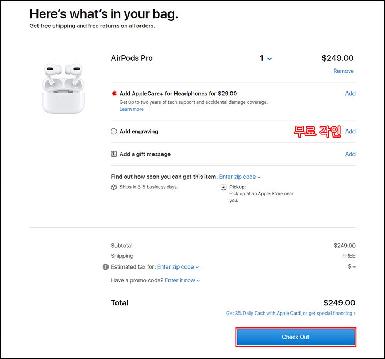The image size is (385, 359).
Task: Click the red Apple logo beside AppleCare+
Action: pyautogui.click(x=114, y=93)
